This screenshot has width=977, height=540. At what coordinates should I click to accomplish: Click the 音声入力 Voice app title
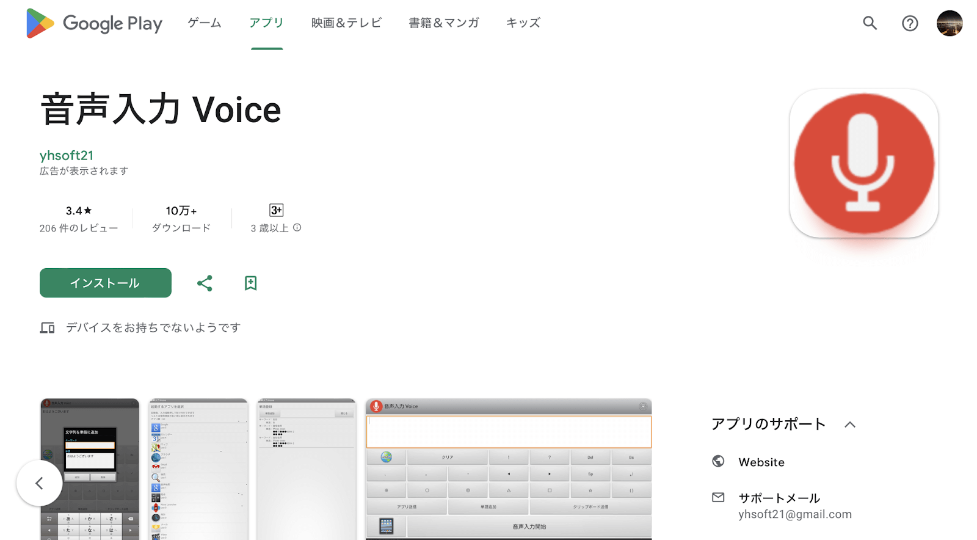pos(161,110)
